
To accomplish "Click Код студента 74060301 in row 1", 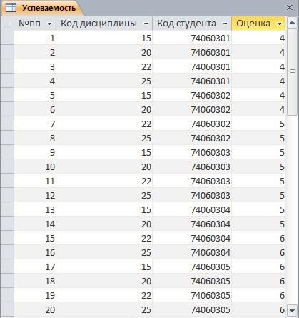I will (192, 38).
